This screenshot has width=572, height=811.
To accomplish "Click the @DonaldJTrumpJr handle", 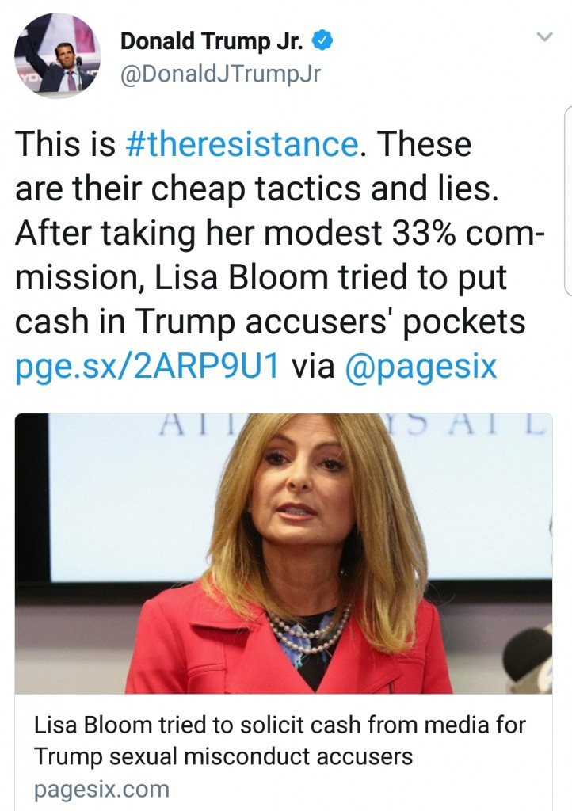I will 220,74.
